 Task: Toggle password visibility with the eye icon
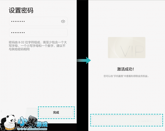[63, 21]
